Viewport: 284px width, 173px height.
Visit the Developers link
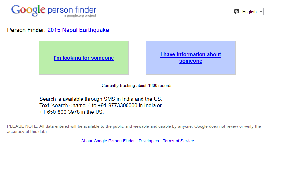pos(149,141)
